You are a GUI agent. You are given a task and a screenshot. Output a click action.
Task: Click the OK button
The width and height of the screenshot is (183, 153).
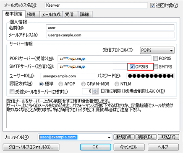(96, 147)
